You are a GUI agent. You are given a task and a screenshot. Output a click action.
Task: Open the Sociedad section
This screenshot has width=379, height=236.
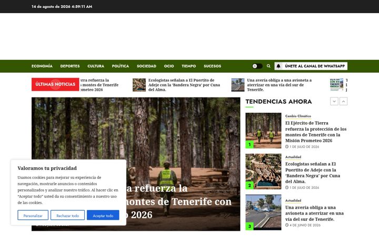coord(146,66)
